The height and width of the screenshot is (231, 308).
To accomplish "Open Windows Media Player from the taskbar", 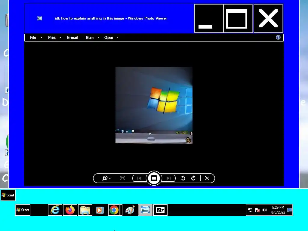I will click(x=100, y=210).
